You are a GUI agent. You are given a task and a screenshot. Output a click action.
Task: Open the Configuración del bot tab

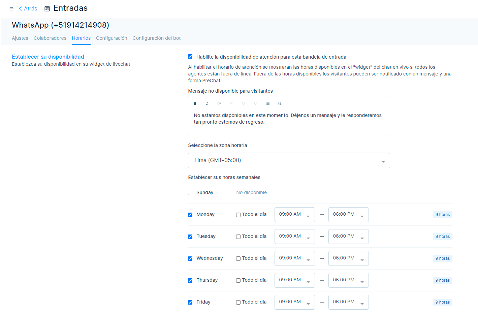(x=156, y=38)
